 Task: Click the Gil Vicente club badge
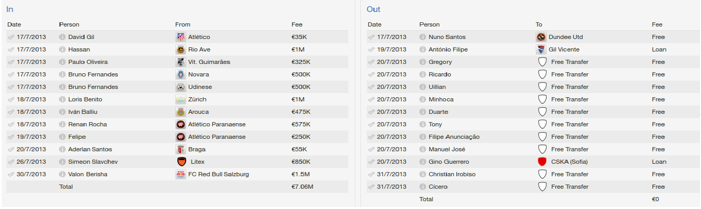click(541, 49)
